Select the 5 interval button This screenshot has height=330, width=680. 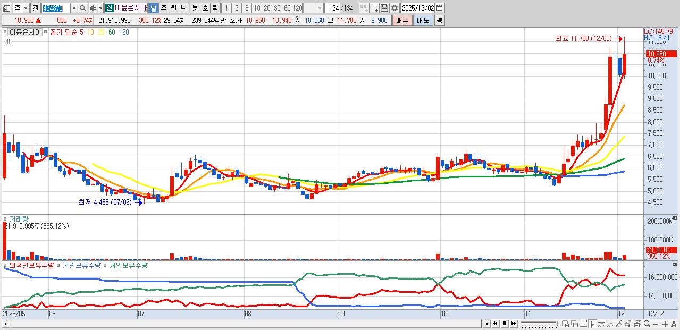[x=246, y=8]
